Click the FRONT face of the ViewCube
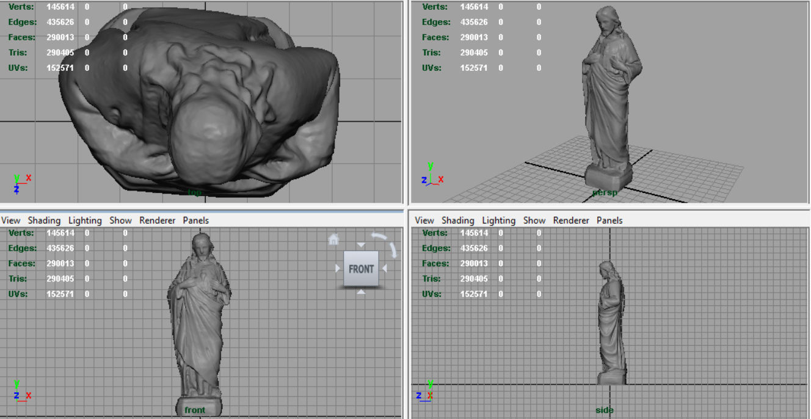811x419 pixels. click(361, 269)
